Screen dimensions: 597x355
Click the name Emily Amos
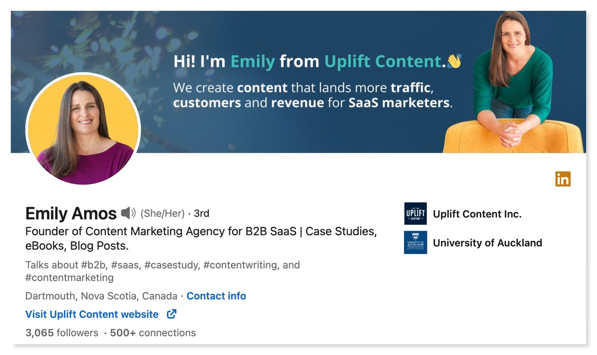(x=71, y=213)
